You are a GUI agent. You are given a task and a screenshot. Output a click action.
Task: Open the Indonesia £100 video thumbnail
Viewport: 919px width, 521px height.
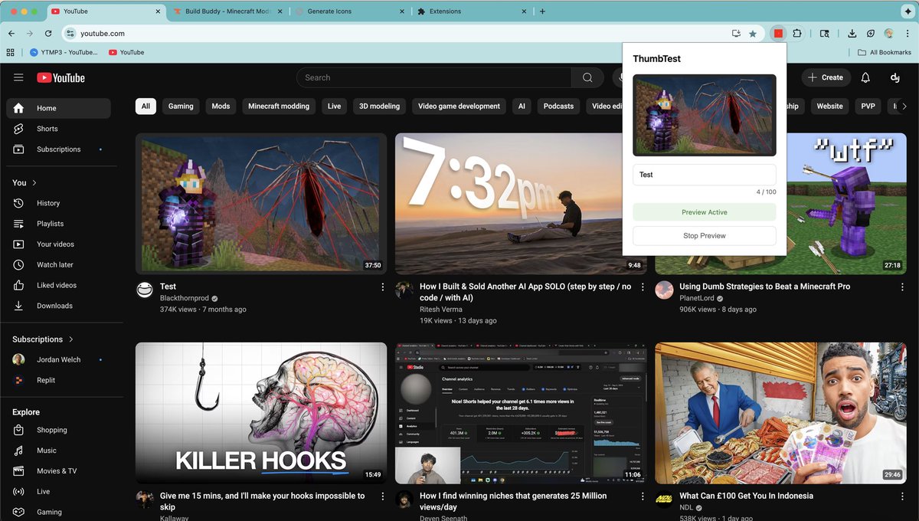point(780,413)
